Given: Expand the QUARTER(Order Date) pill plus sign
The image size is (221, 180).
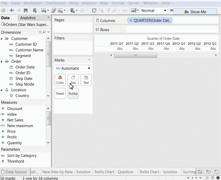Looking at the screenshot, I should pyautogui.click(x=131, y=20).
